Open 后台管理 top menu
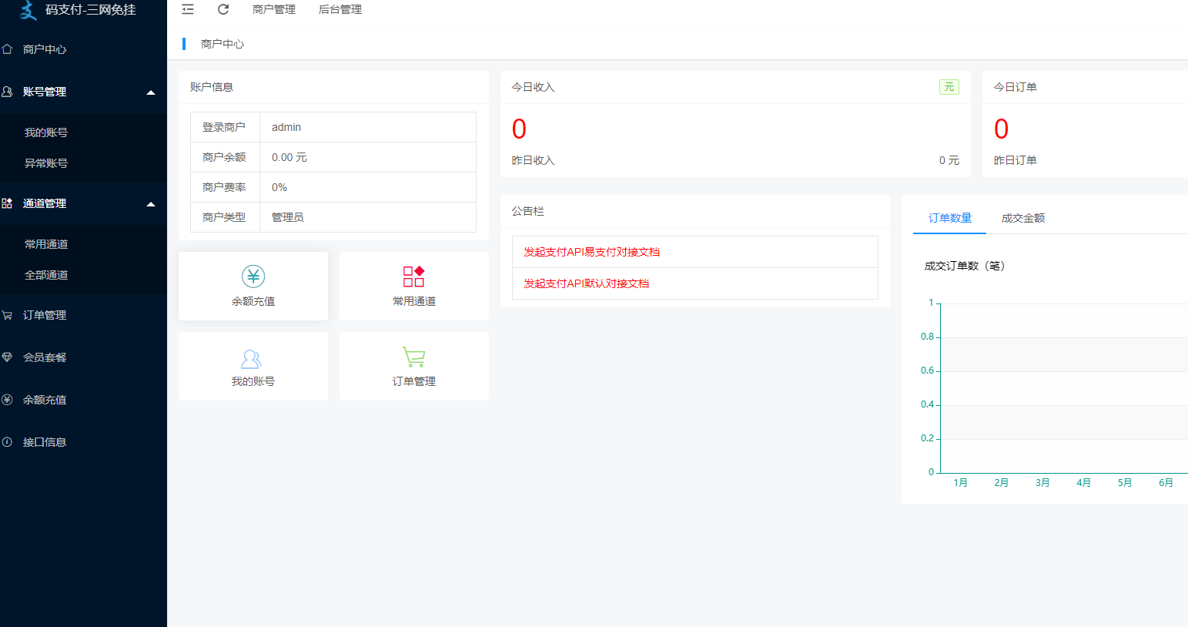1188x627 pixels. [x=340, y=9]
